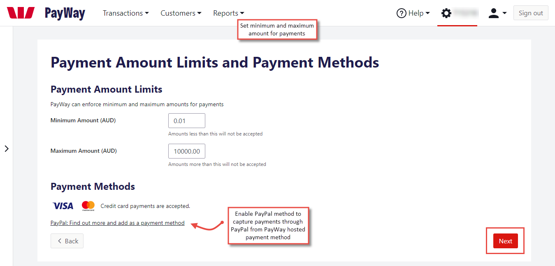
Task: Click 'Amounts more than this will not be accepted'
Action: pyautogui.click(x=217, y=164)
